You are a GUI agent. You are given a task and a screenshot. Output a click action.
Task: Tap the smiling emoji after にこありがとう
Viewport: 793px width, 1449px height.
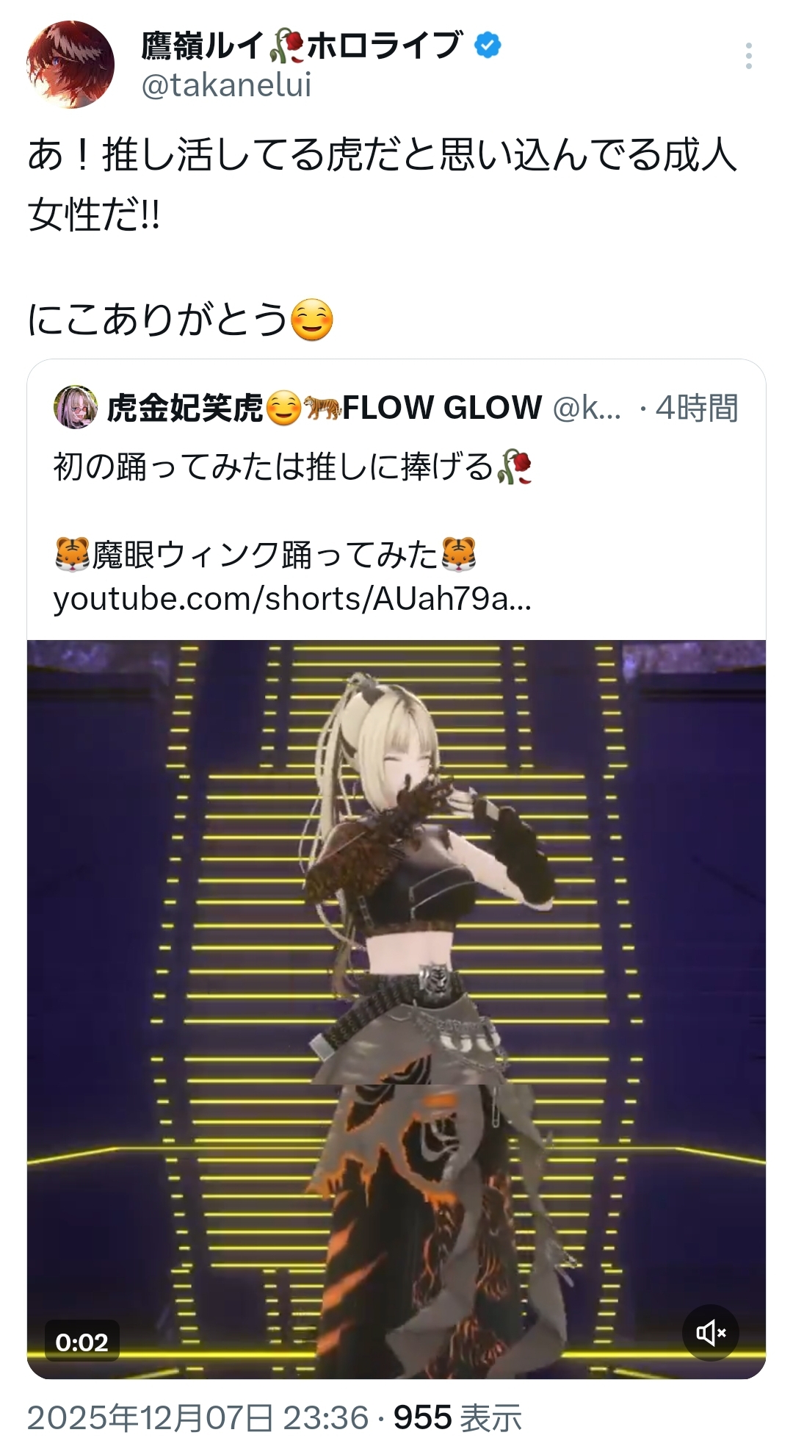tap(312, 320)
